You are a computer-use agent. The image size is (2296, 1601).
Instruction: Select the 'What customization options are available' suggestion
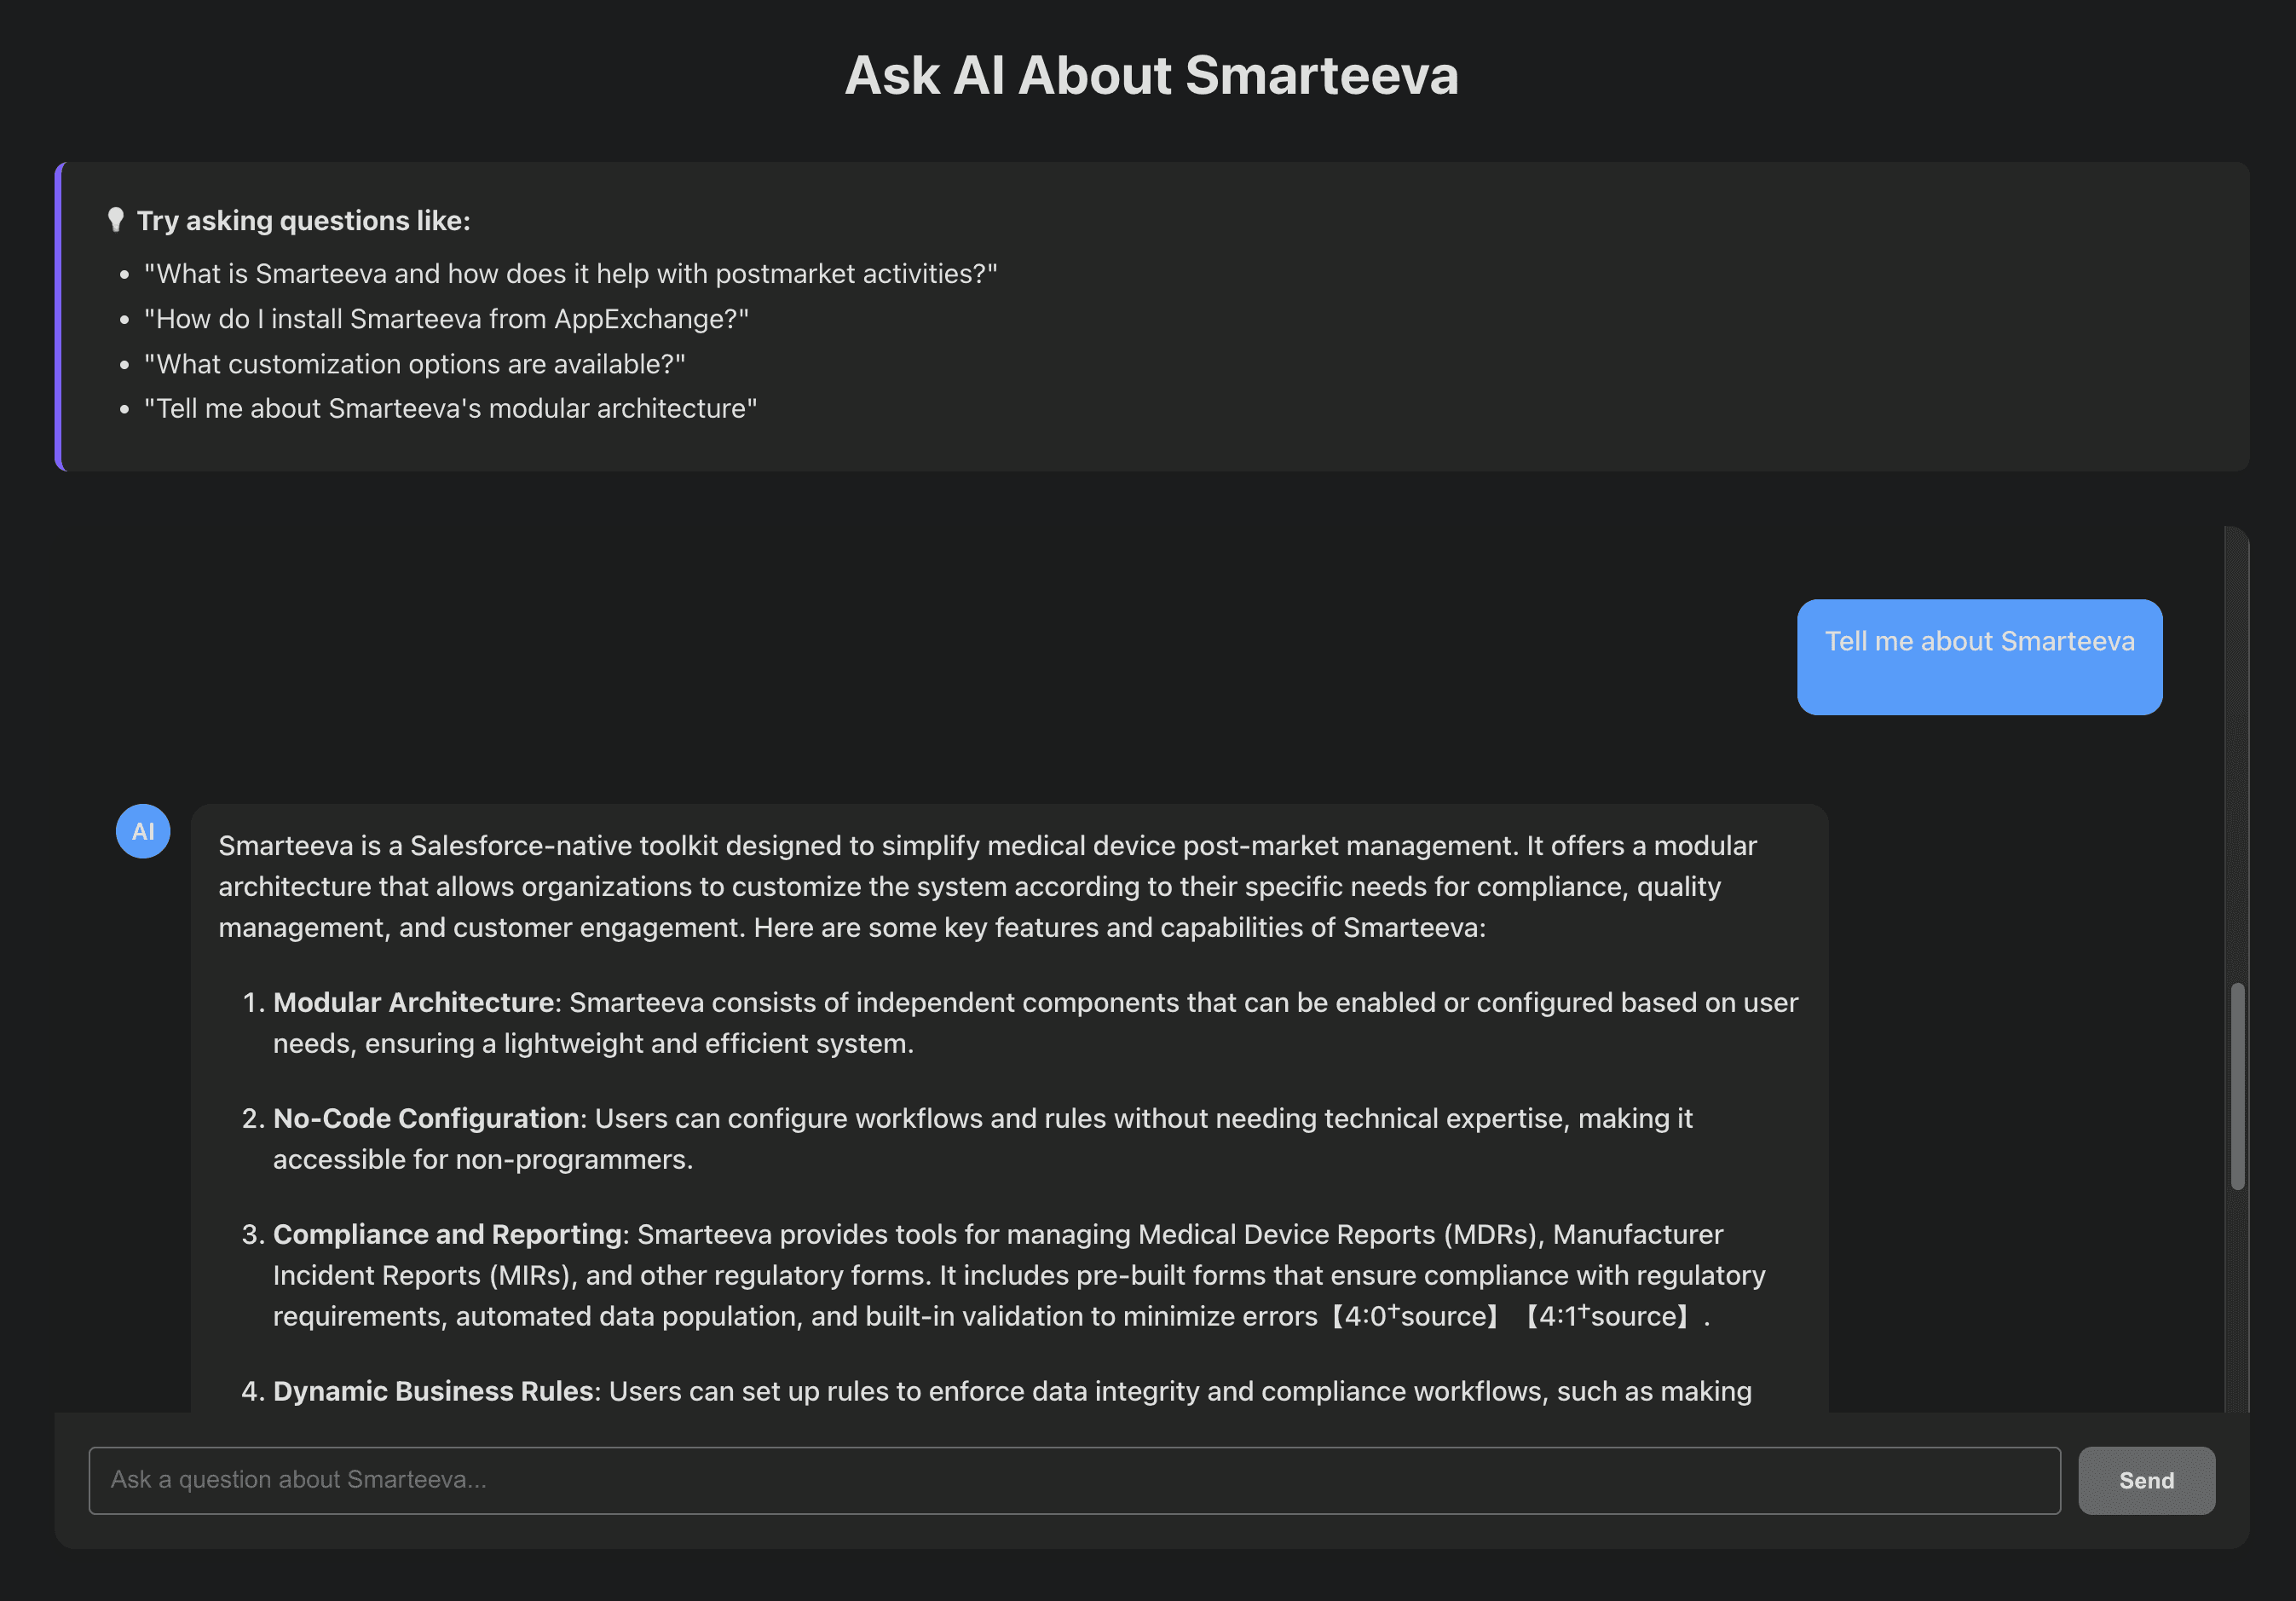click(414, 364)
